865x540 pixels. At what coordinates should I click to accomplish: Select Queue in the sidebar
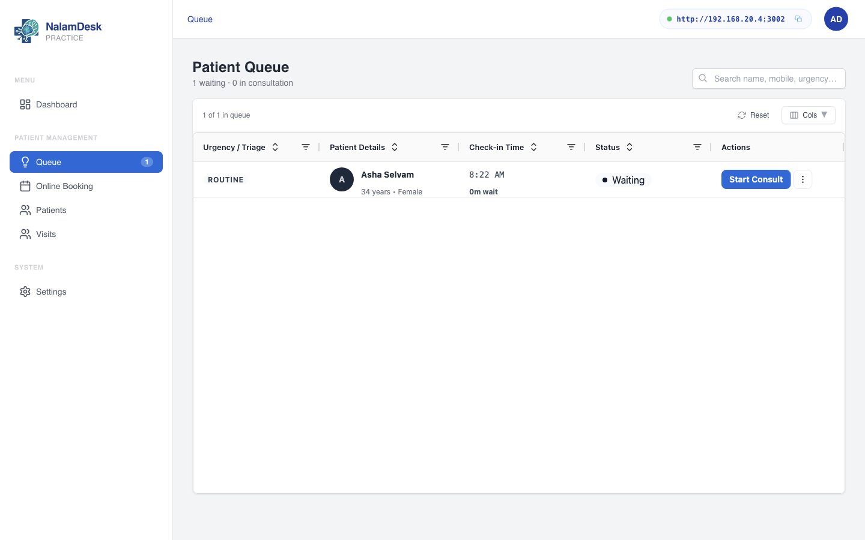click(86, 162)
